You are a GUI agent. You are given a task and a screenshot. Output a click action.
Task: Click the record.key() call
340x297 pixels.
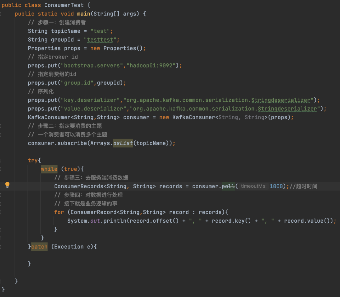pyautogui.click(x=231, y=221)
